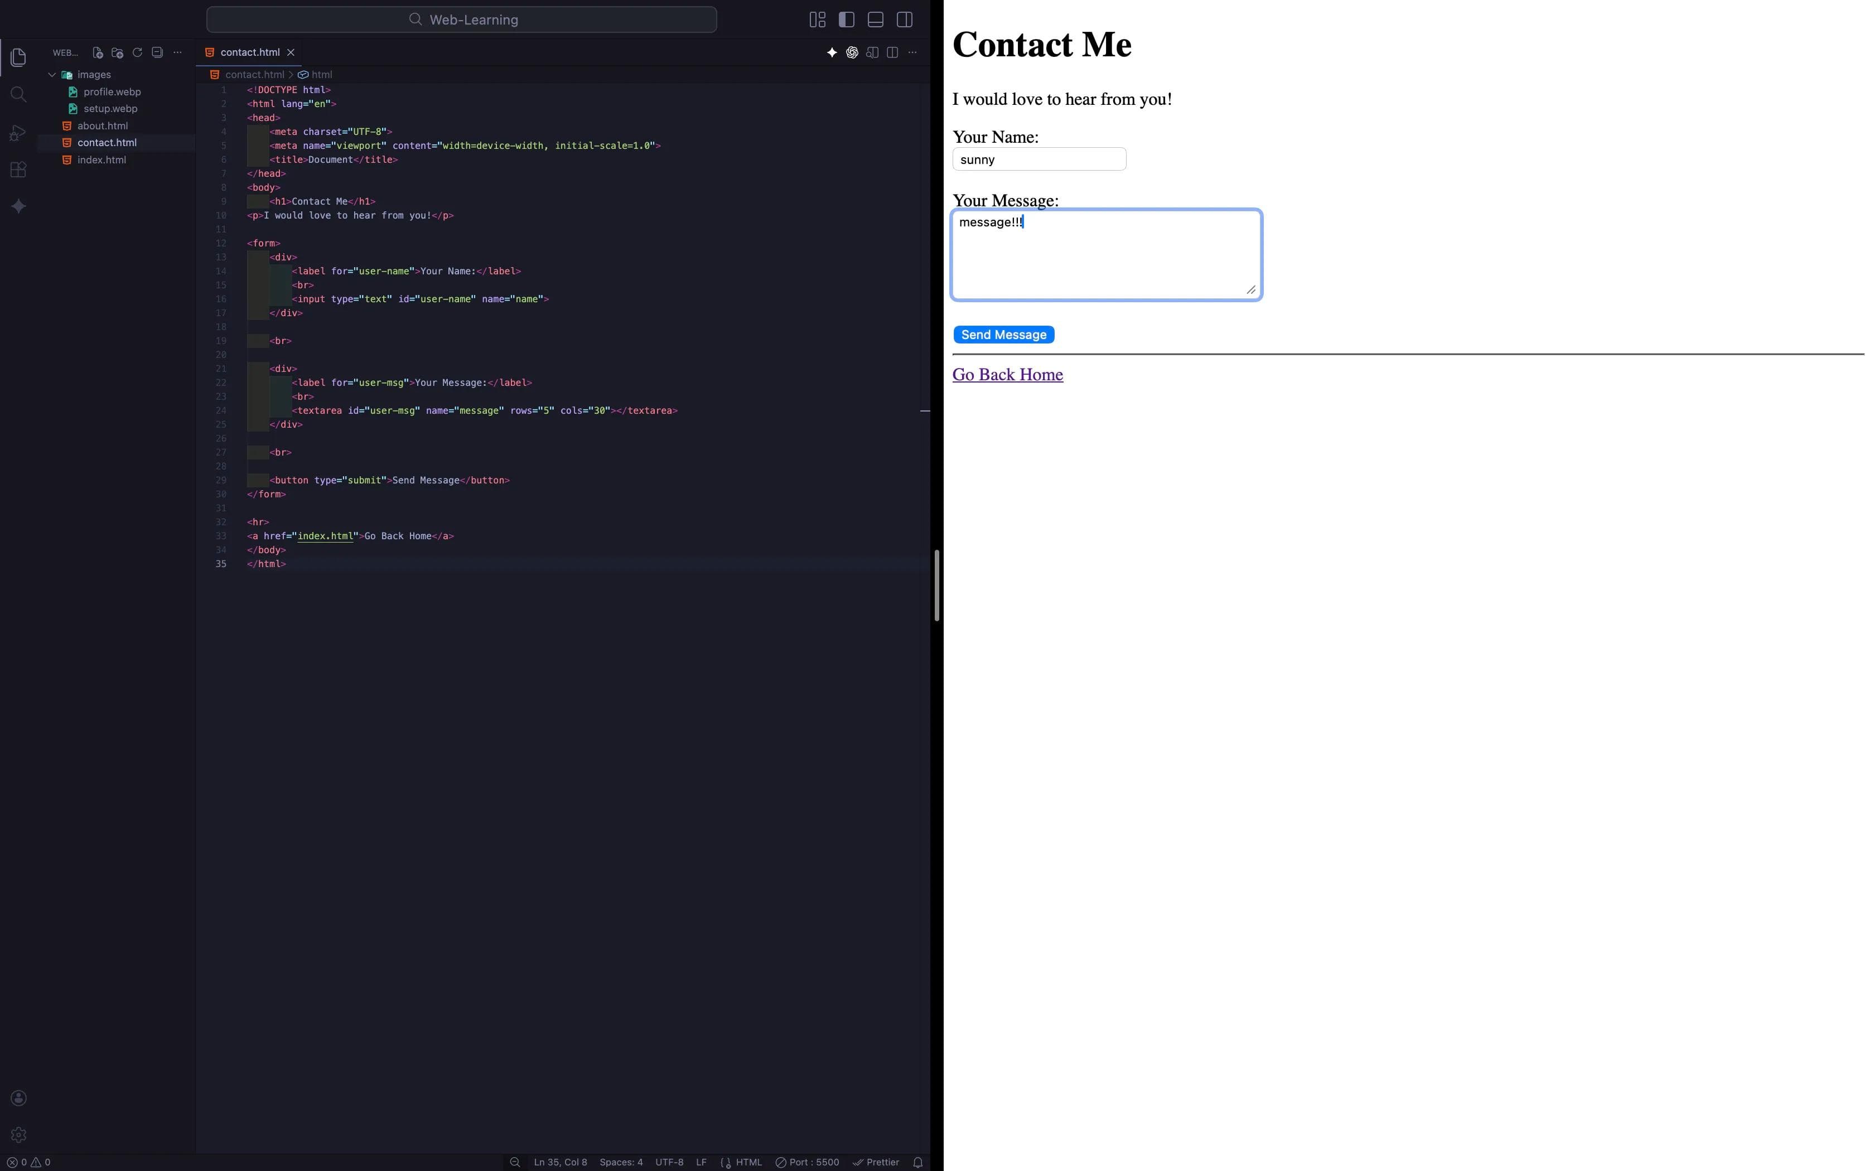Click the ChatGPT icon in editor toolbar
Image resolution: width=1874 pixels, height=1171 pixels.
point(852,52)
